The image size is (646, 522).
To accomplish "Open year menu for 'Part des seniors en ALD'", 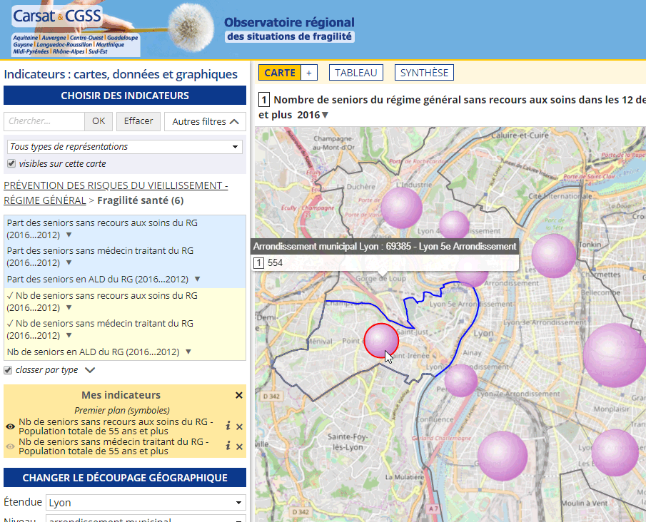I will click(x=197, y=279).
